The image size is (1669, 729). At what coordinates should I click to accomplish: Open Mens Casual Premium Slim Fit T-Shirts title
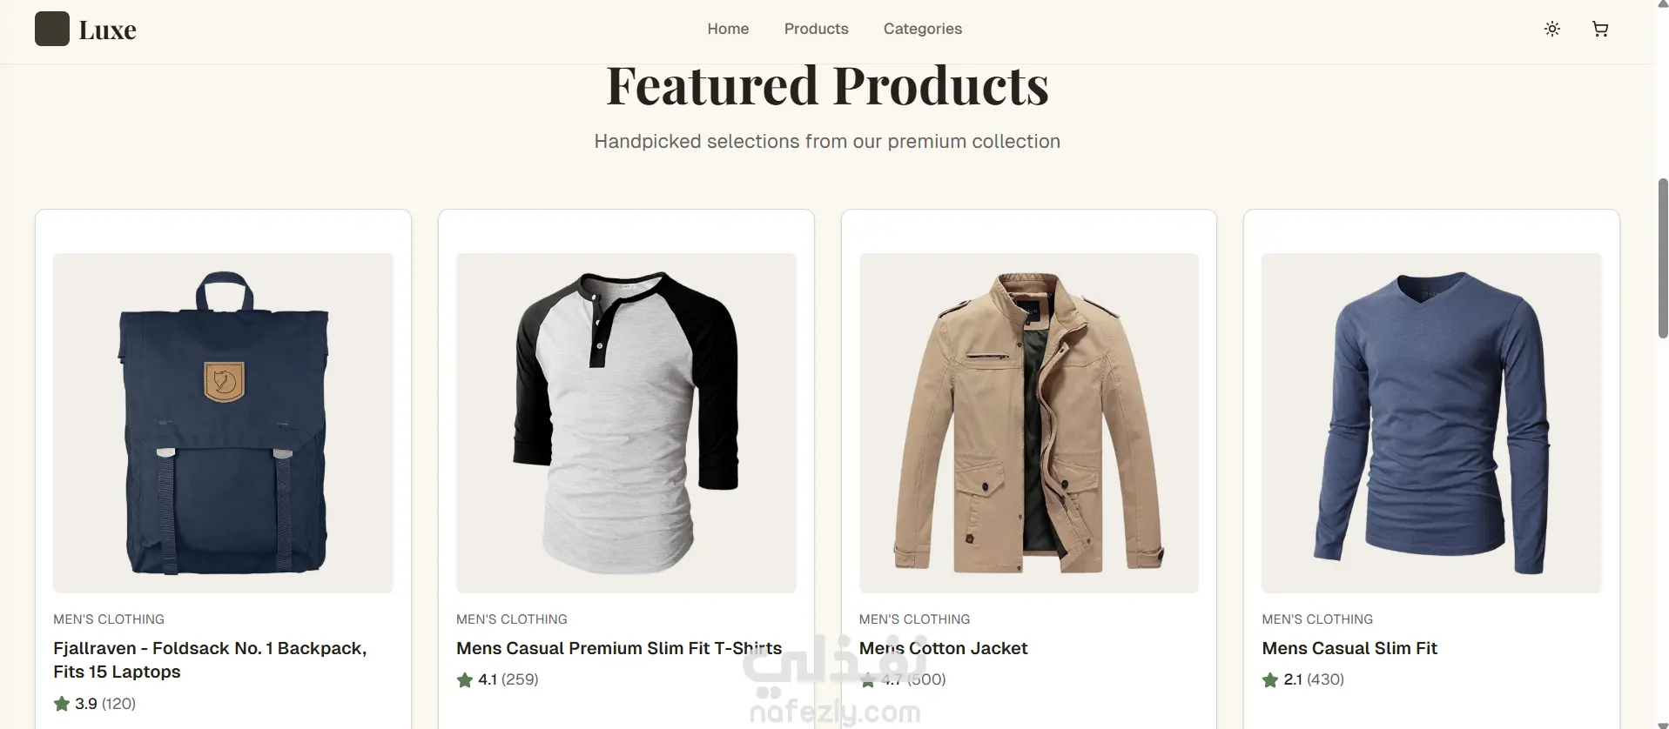618,648
